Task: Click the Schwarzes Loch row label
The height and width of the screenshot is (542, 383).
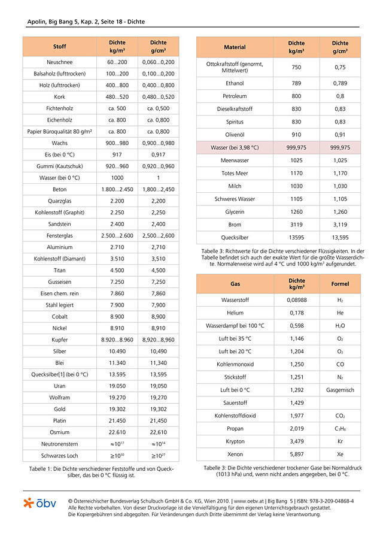Action: [x=59, y=456]
